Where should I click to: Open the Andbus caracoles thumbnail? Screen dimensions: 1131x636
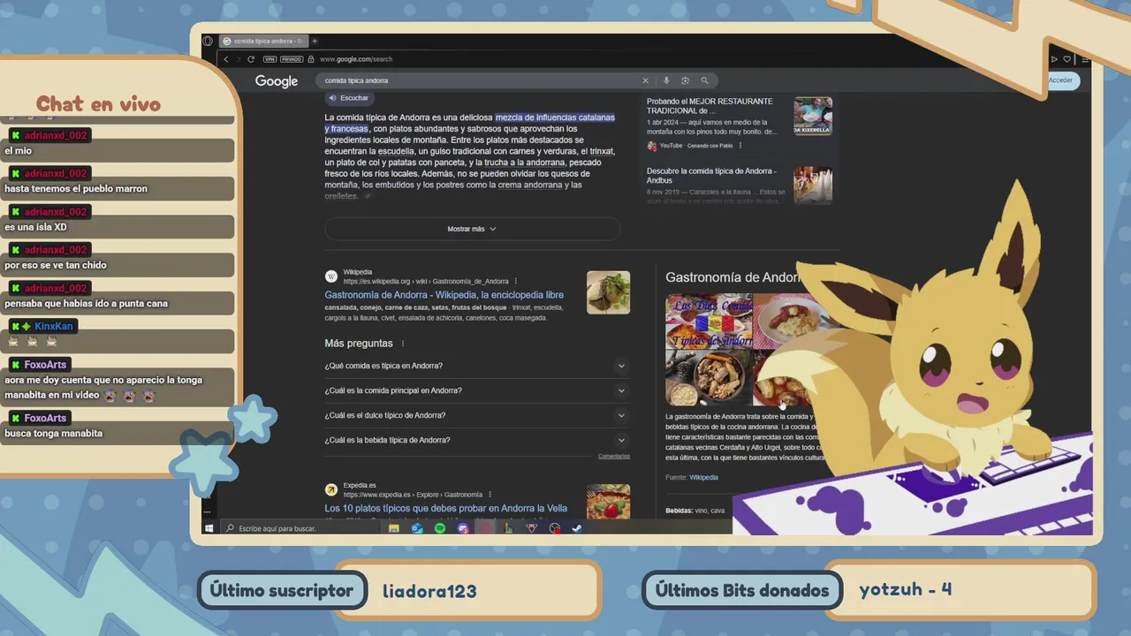coord(813,185)
